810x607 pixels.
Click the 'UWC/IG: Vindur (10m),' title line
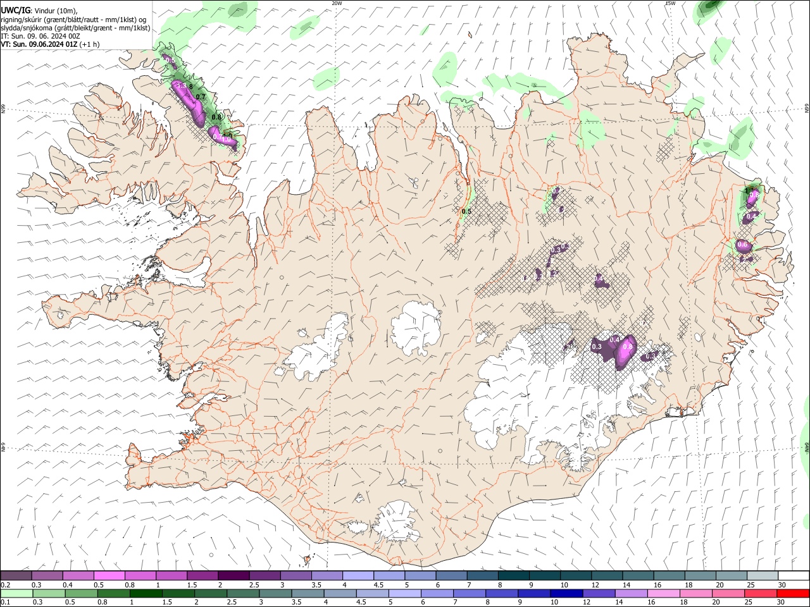coord(39,10)
